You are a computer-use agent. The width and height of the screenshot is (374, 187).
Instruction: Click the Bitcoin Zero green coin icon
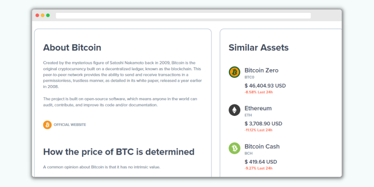tap(235, 72)
